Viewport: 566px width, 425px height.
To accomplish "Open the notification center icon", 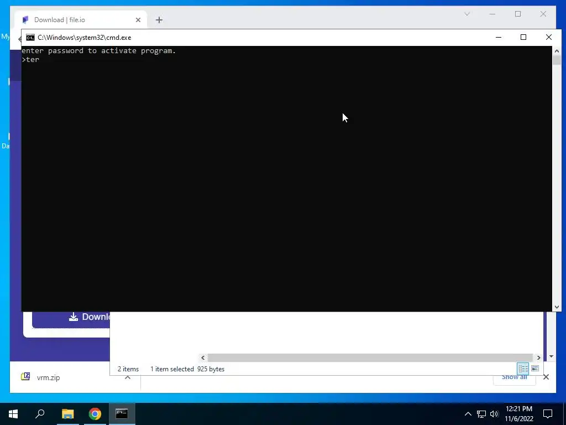I will pyautogui.click(x=548, y=414).
